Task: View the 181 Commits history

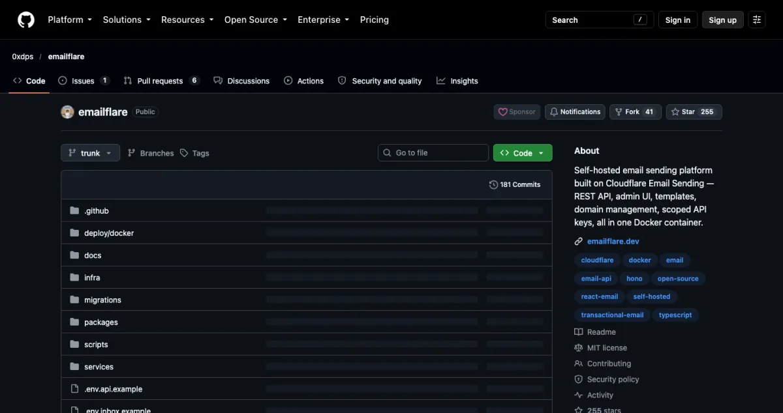Action: 515,184
